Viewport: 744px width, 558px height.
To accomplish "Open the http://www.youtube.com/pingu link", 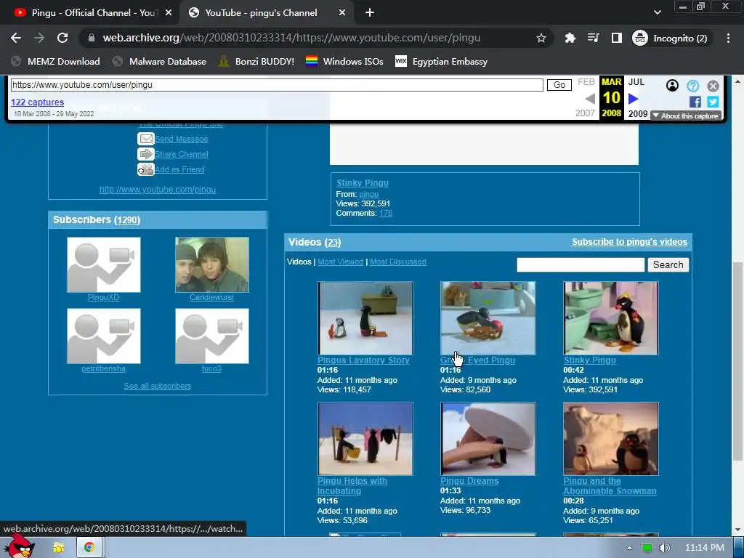I will point(158,190).
